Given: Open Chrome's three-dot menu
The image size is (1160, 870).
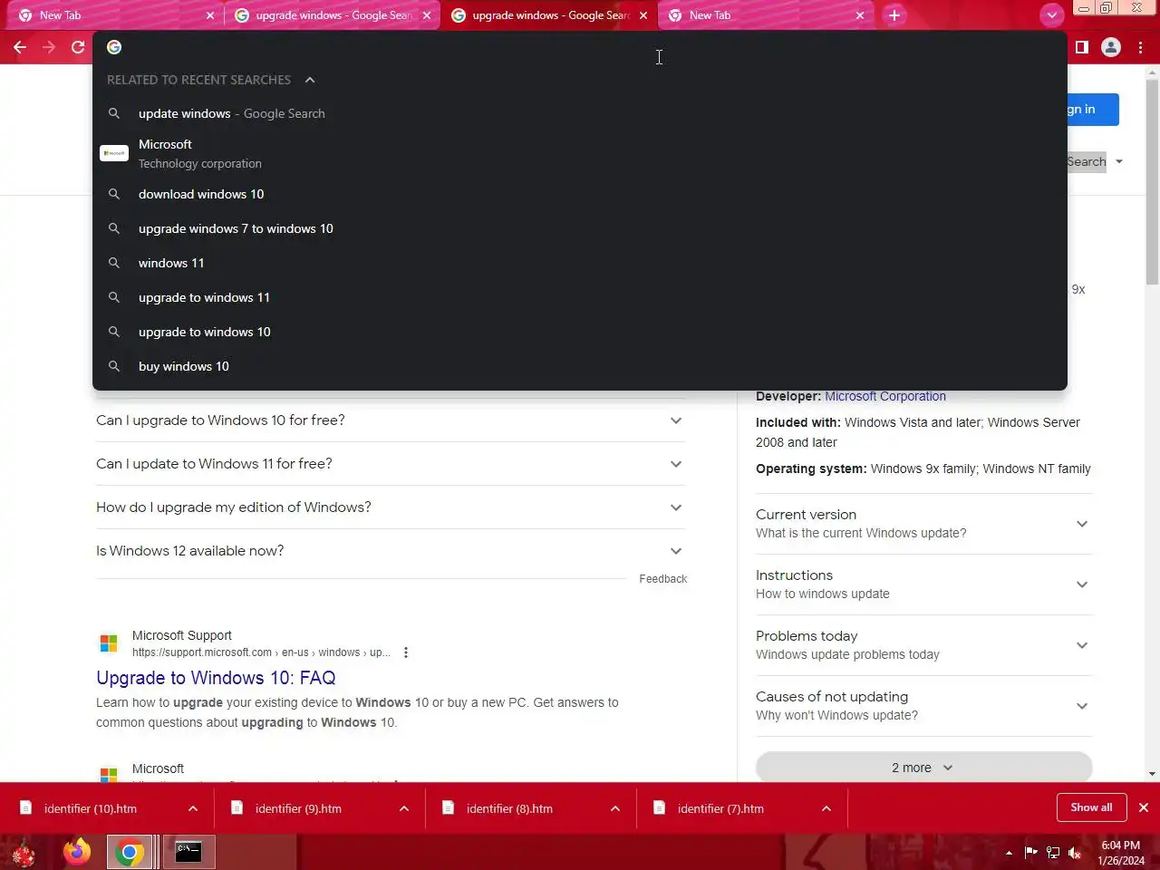Looking at the screenshot, I should [1141, 47].
